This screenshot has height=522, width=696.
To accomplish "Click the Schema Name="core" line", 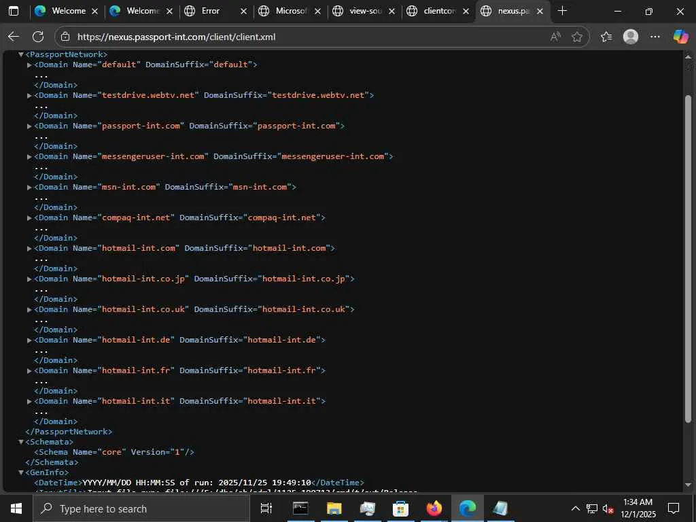I will click(x=114, y=452).
